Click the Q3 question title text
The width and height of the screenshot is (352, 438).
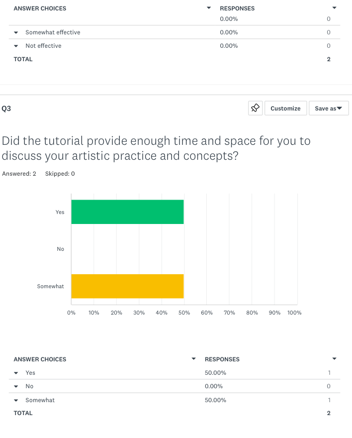(x=156, y=148)
